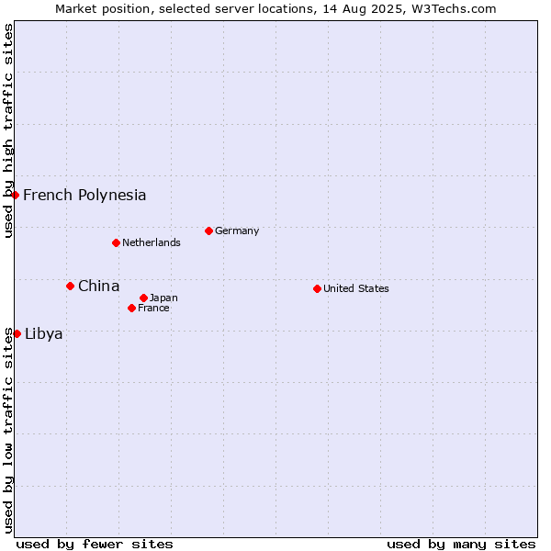Screen dimensions: 551x551
Task: Click the Netherlands red diamond marker
Action: pos(117,242)
